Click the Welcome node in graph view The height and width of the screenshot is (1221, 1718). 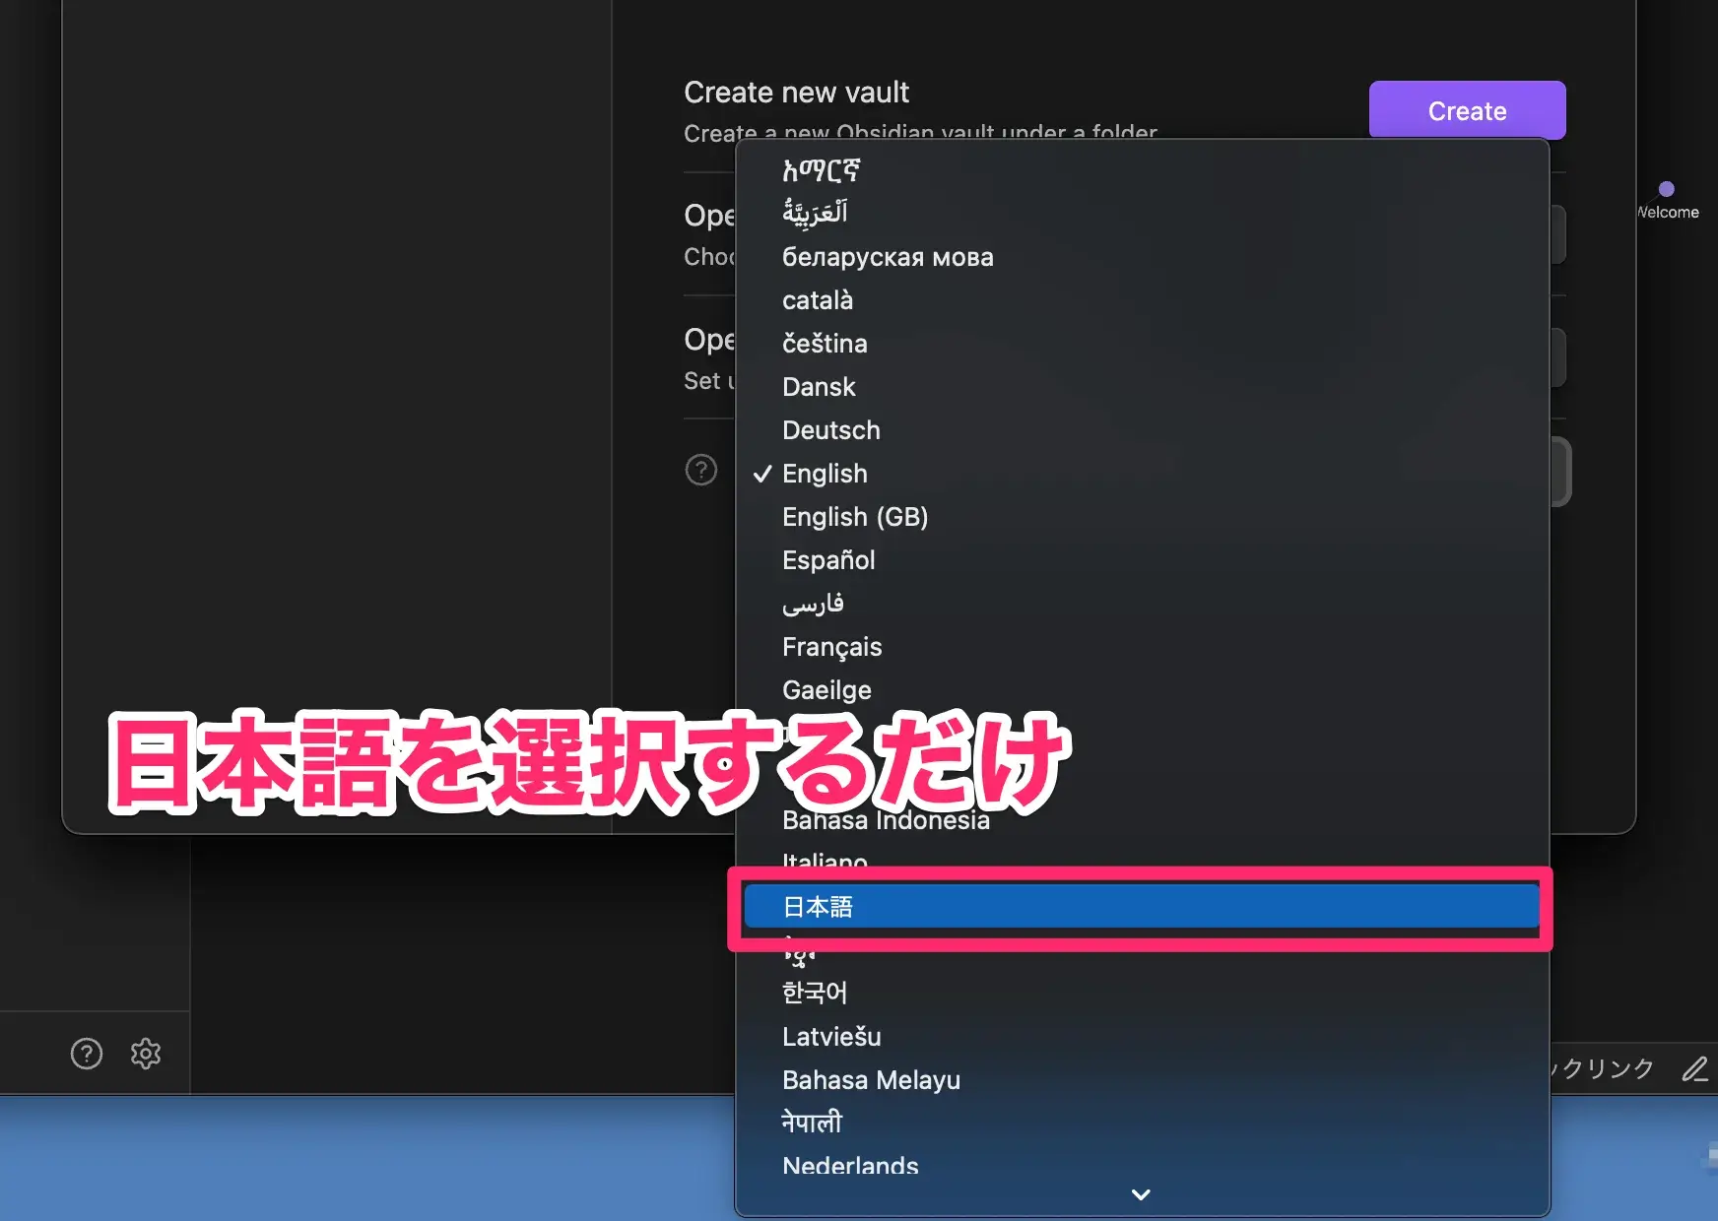1667,189
